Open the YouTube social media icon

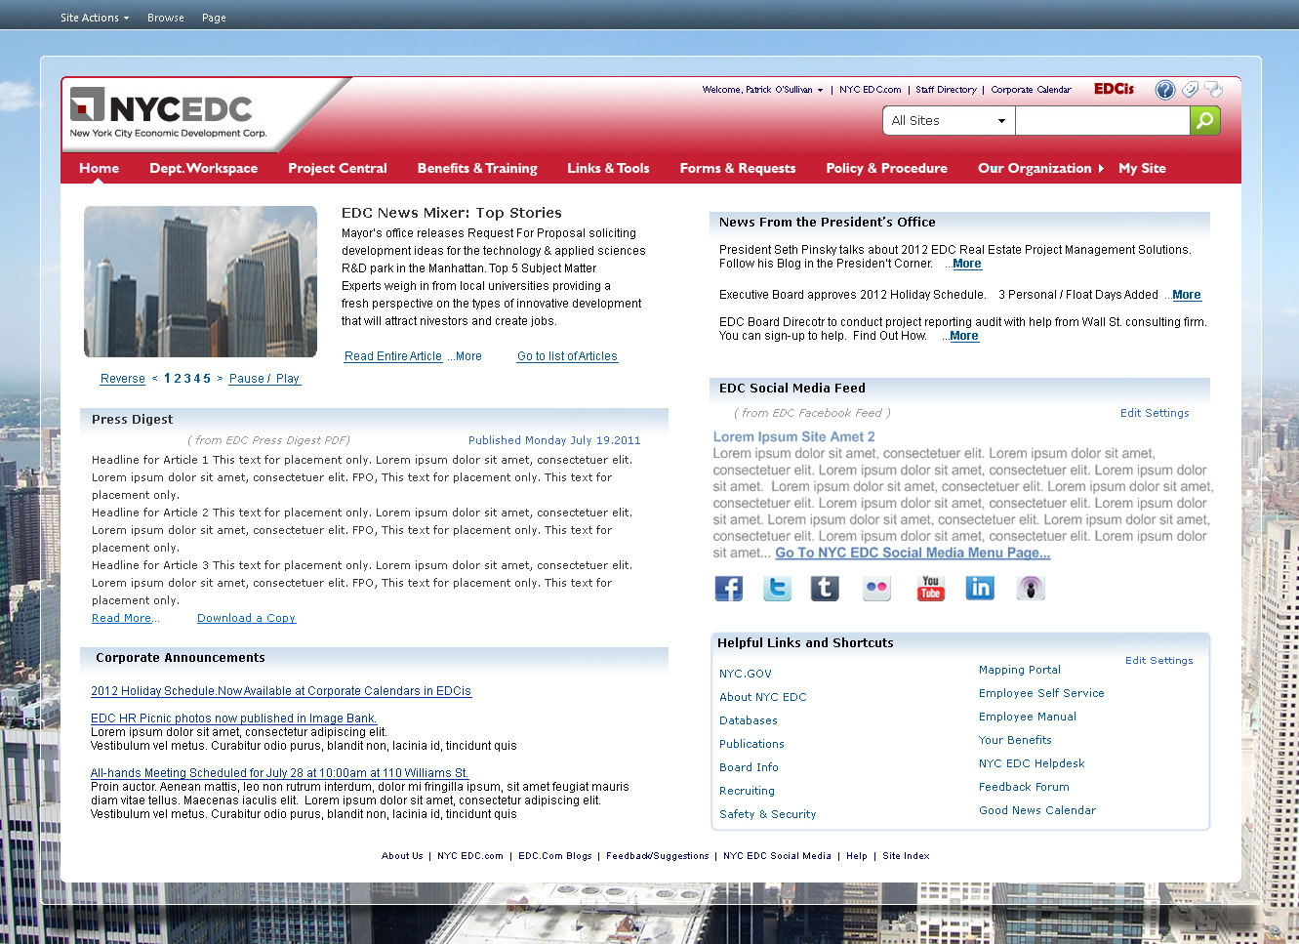930,588
